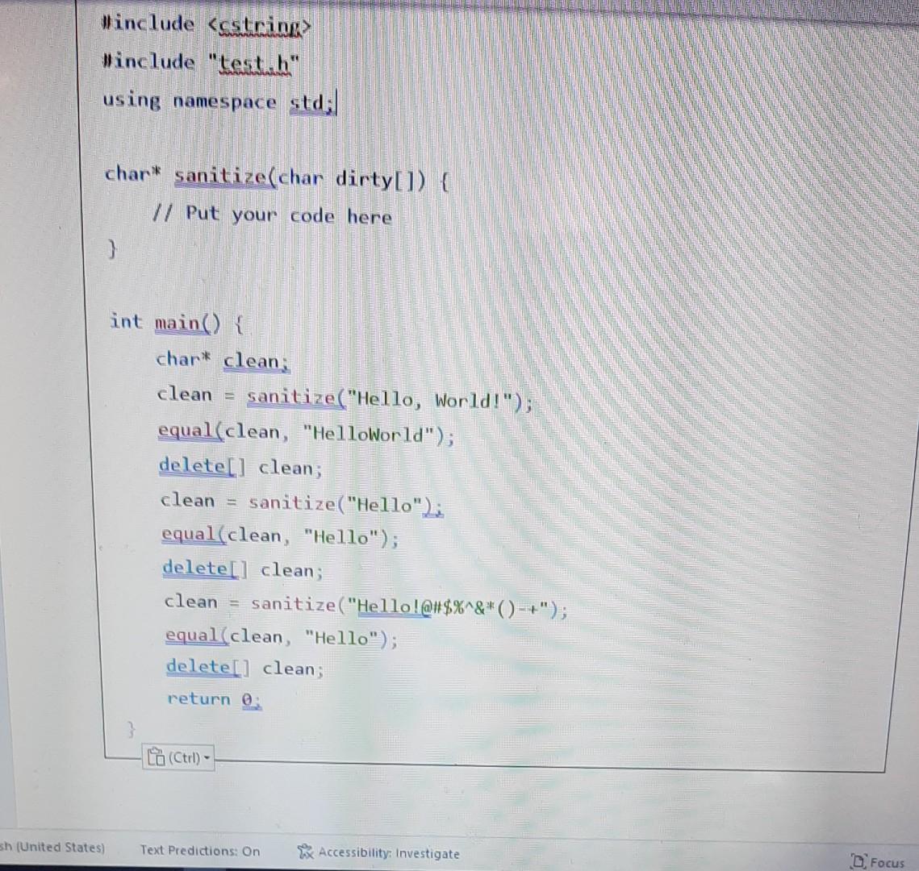Click the underlined test.h filename
This screenshot has width=919, height=871.
click(x=255, y=60)
